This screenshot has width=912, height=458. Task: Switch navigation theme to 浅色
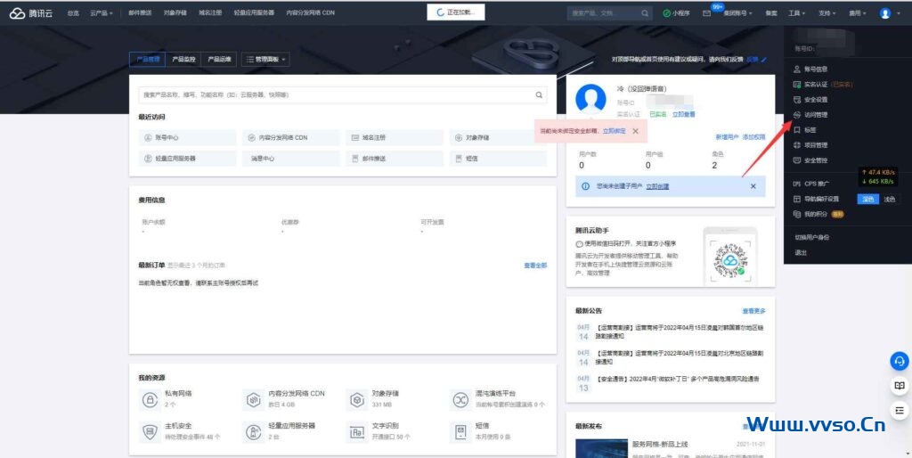point(889,199)
